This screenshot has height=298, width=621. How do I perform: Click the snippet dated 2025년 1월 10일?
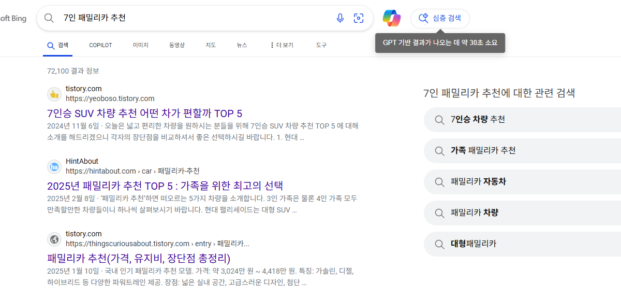[201, 277]
